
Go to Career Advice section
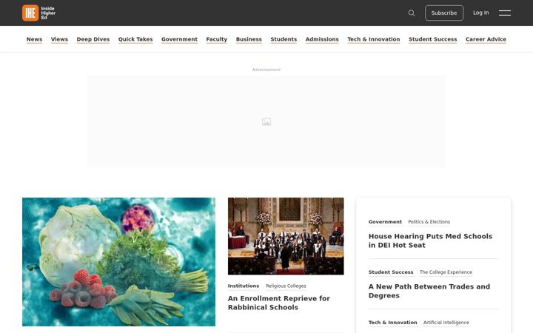tap(486, 39)
